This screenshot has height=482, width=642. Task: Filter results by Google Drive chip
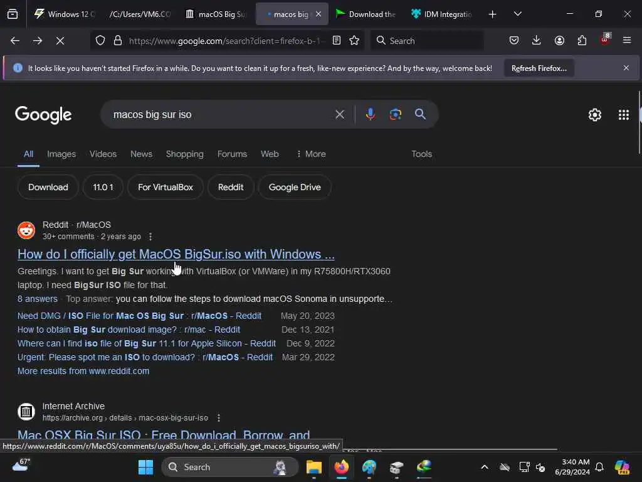(295, 187)
